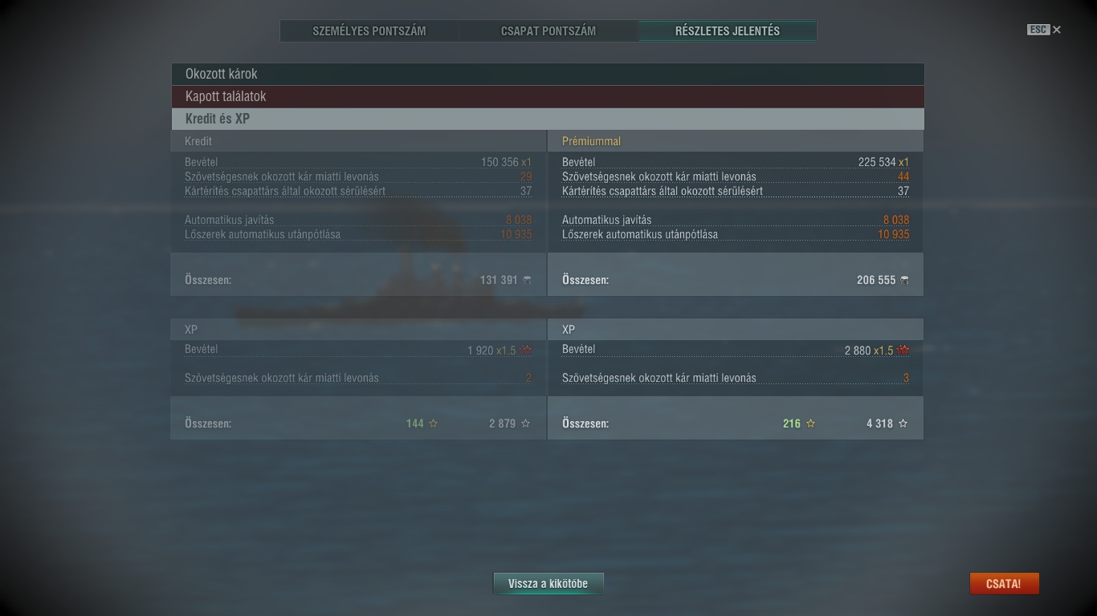
Task: Return to port with Vissza a kikötőbe
Action: tap(548, 584)
